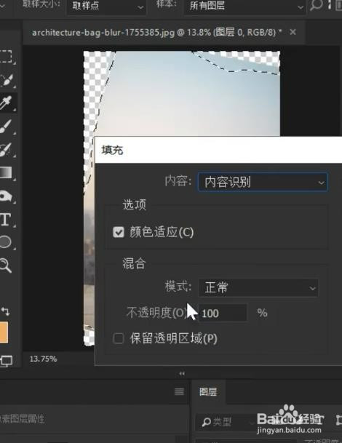342x443 pixels.
Task: Select the Gradient tool
Action: click(x=6, y=172)
